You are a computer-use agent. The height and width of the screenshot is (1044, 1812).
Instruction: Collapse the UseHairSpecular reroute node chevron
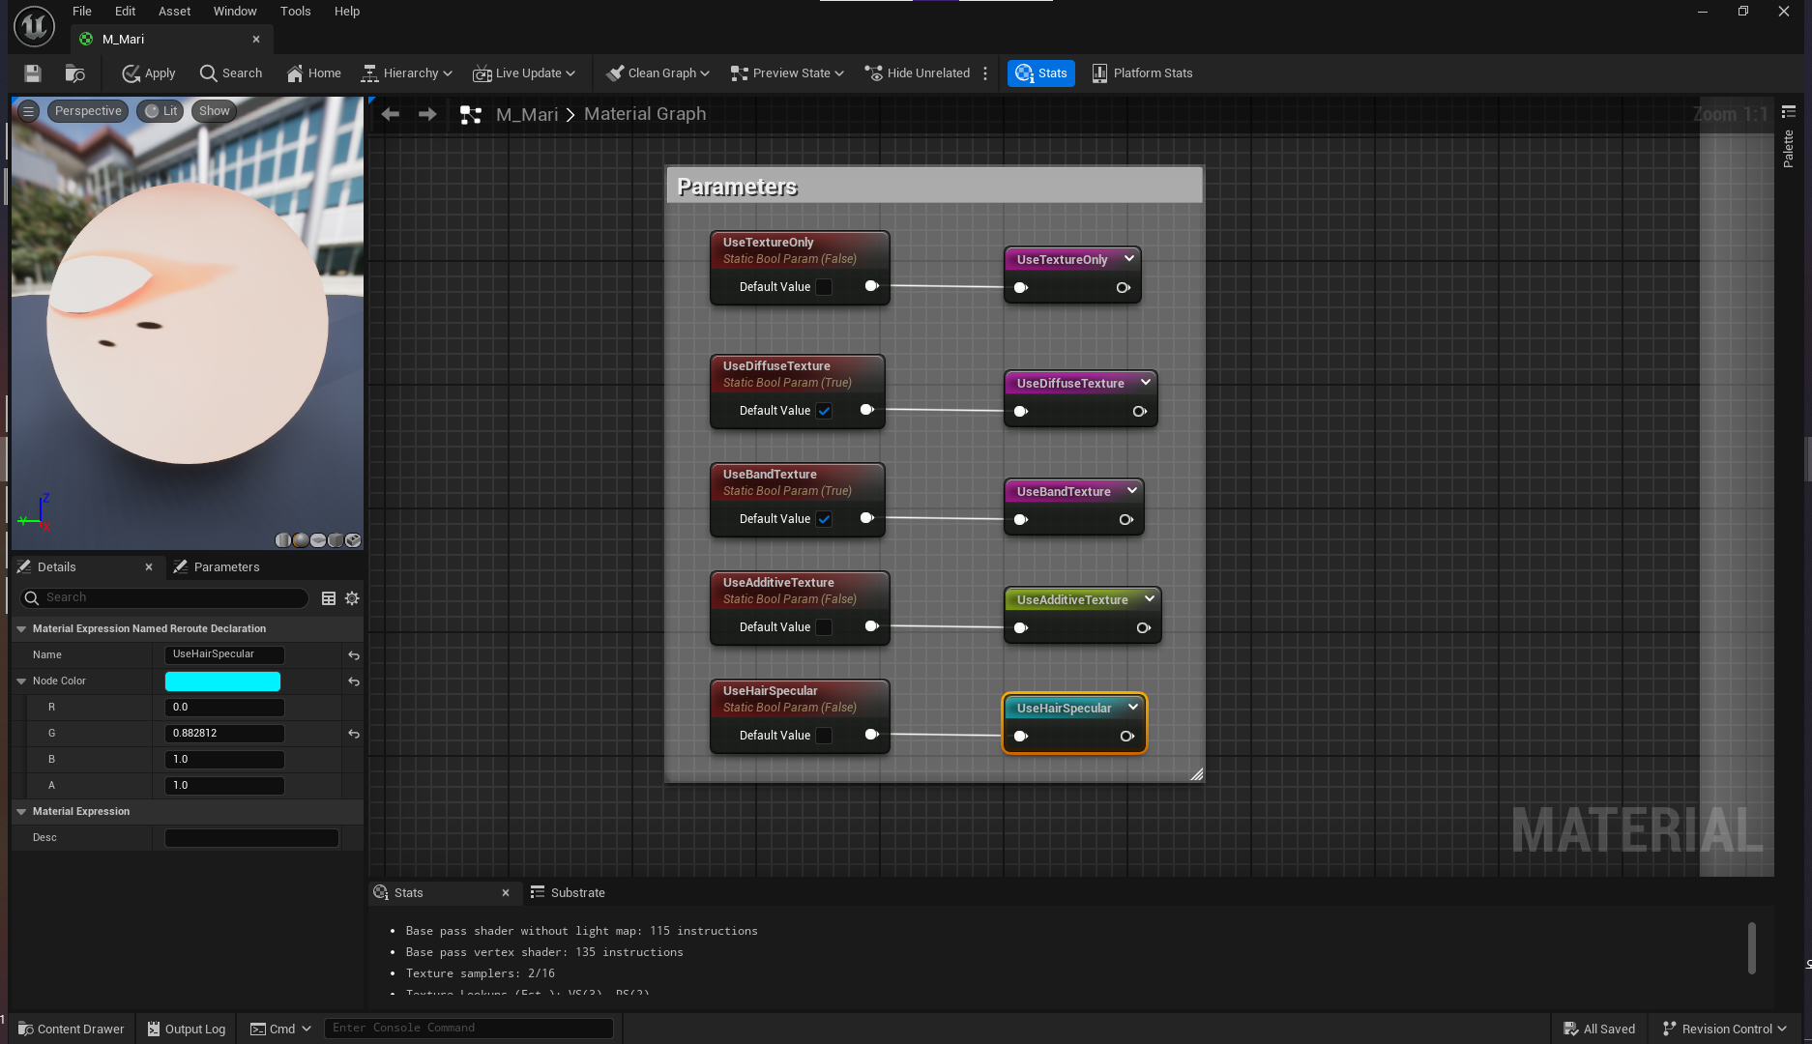pos(1133,708)
